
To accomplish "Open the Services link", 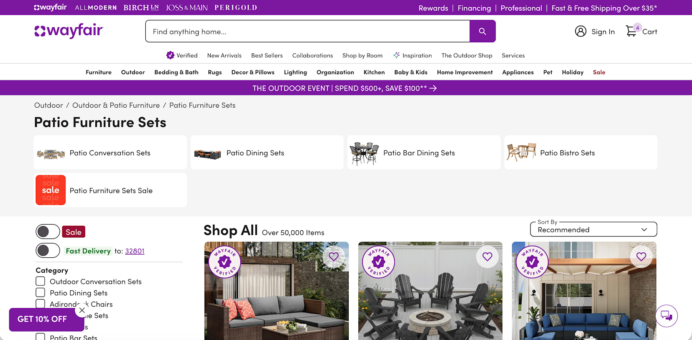I will coord(513,55).
